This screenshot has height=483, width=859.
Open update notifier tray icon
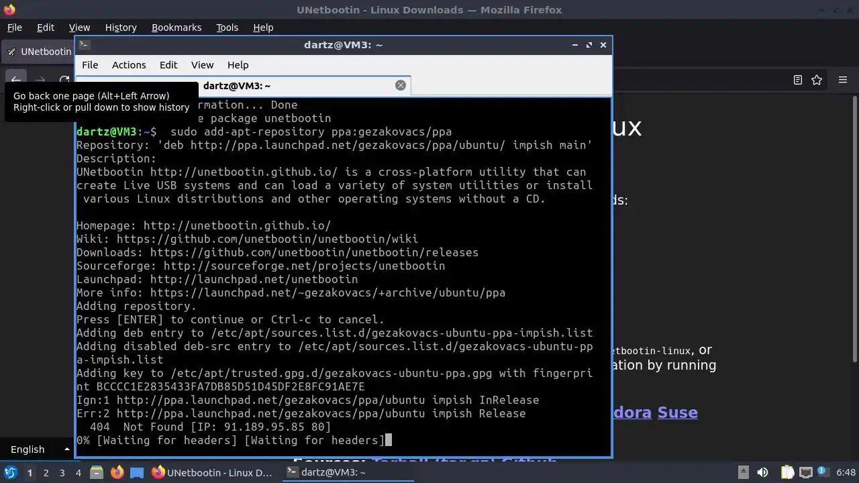823,472
